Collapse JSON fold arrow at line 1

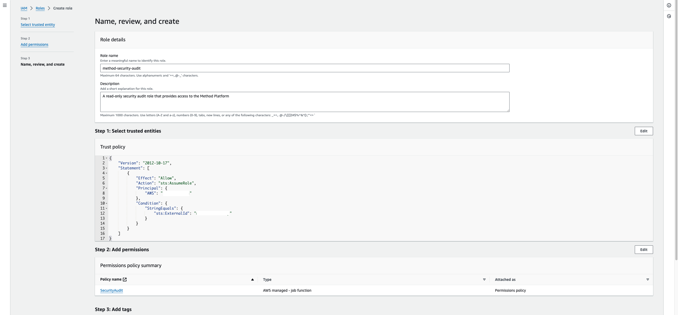[107, 158]
